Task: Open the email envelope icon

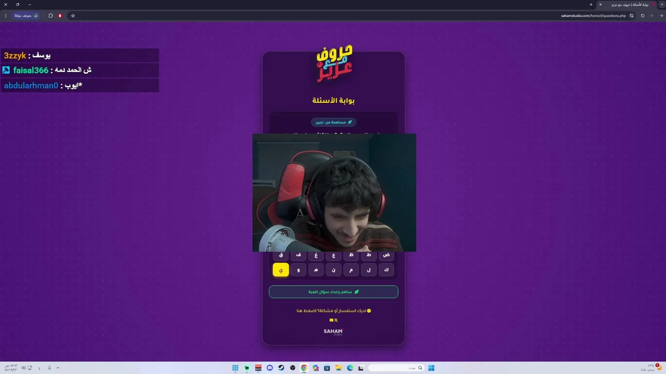Action: click(331, 320)
